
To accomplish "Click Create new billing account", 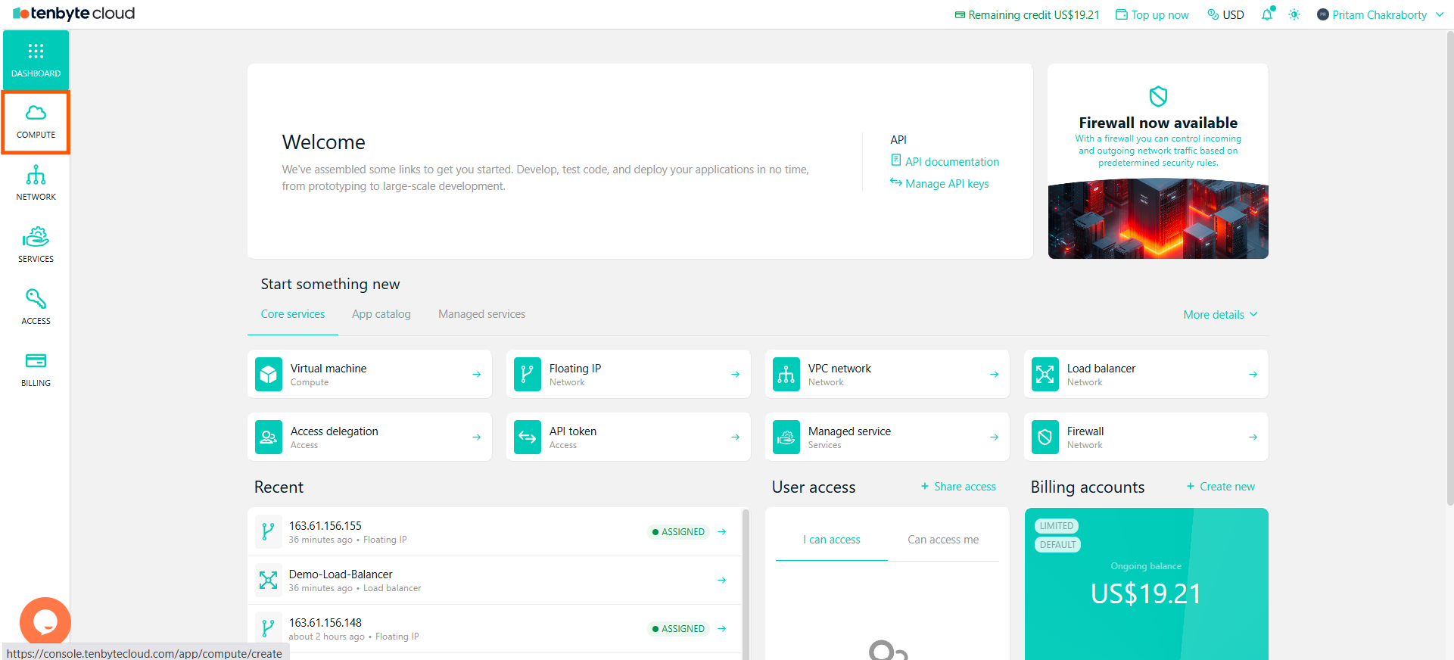I will point(1220,487).
